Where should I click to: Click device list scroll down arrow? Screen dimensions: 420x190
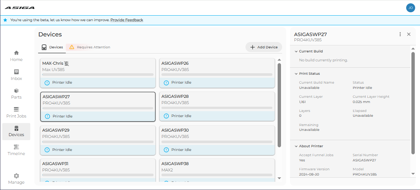pos(280,178)
